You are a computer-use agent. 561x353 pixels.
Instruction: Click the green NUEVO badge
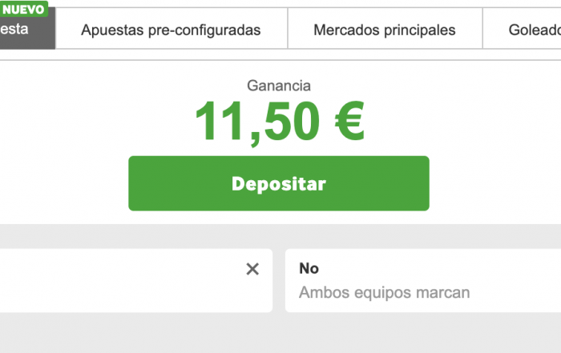click(x=24, y=9)
